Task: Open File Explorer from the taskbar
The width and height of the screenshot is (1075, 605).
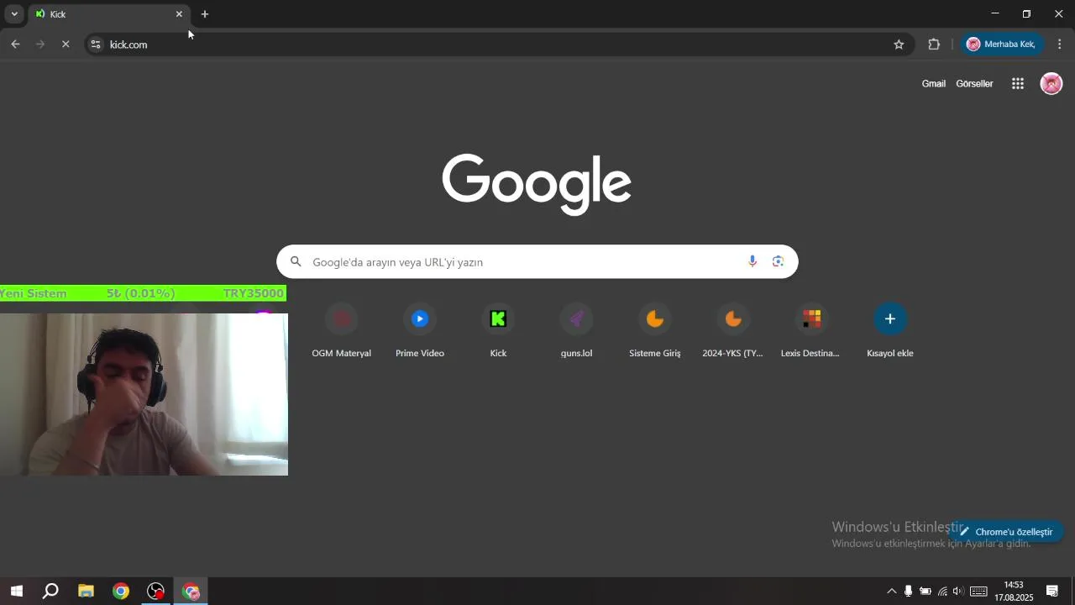Action: (x=86, y=592)
